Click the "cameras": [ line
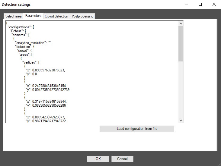Screen dimensions: 221x166 [21, 35]
